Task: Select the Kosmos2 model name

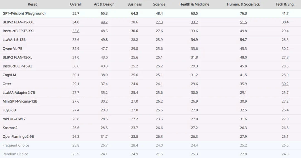Action: [10, 128]
